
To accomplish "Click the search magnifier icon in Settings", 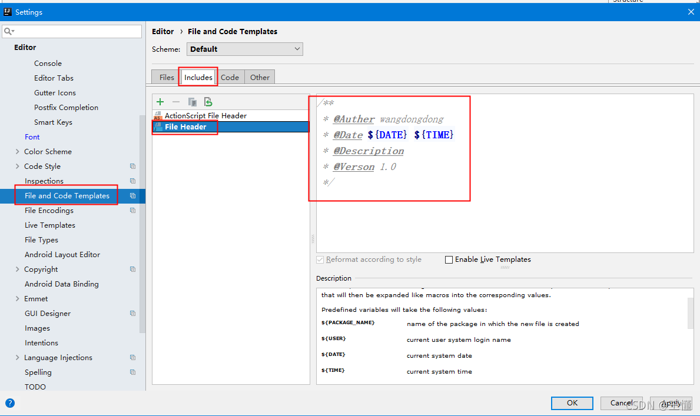I will pyautogui.click(x=9, y=31).
